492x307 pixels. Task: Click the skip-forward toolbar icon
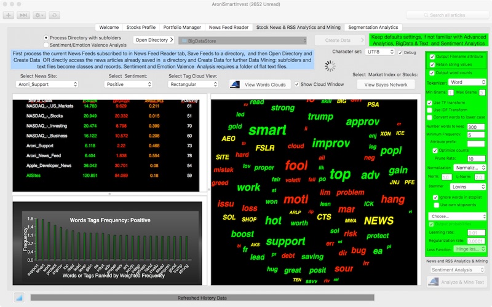[x=23, y=15]
